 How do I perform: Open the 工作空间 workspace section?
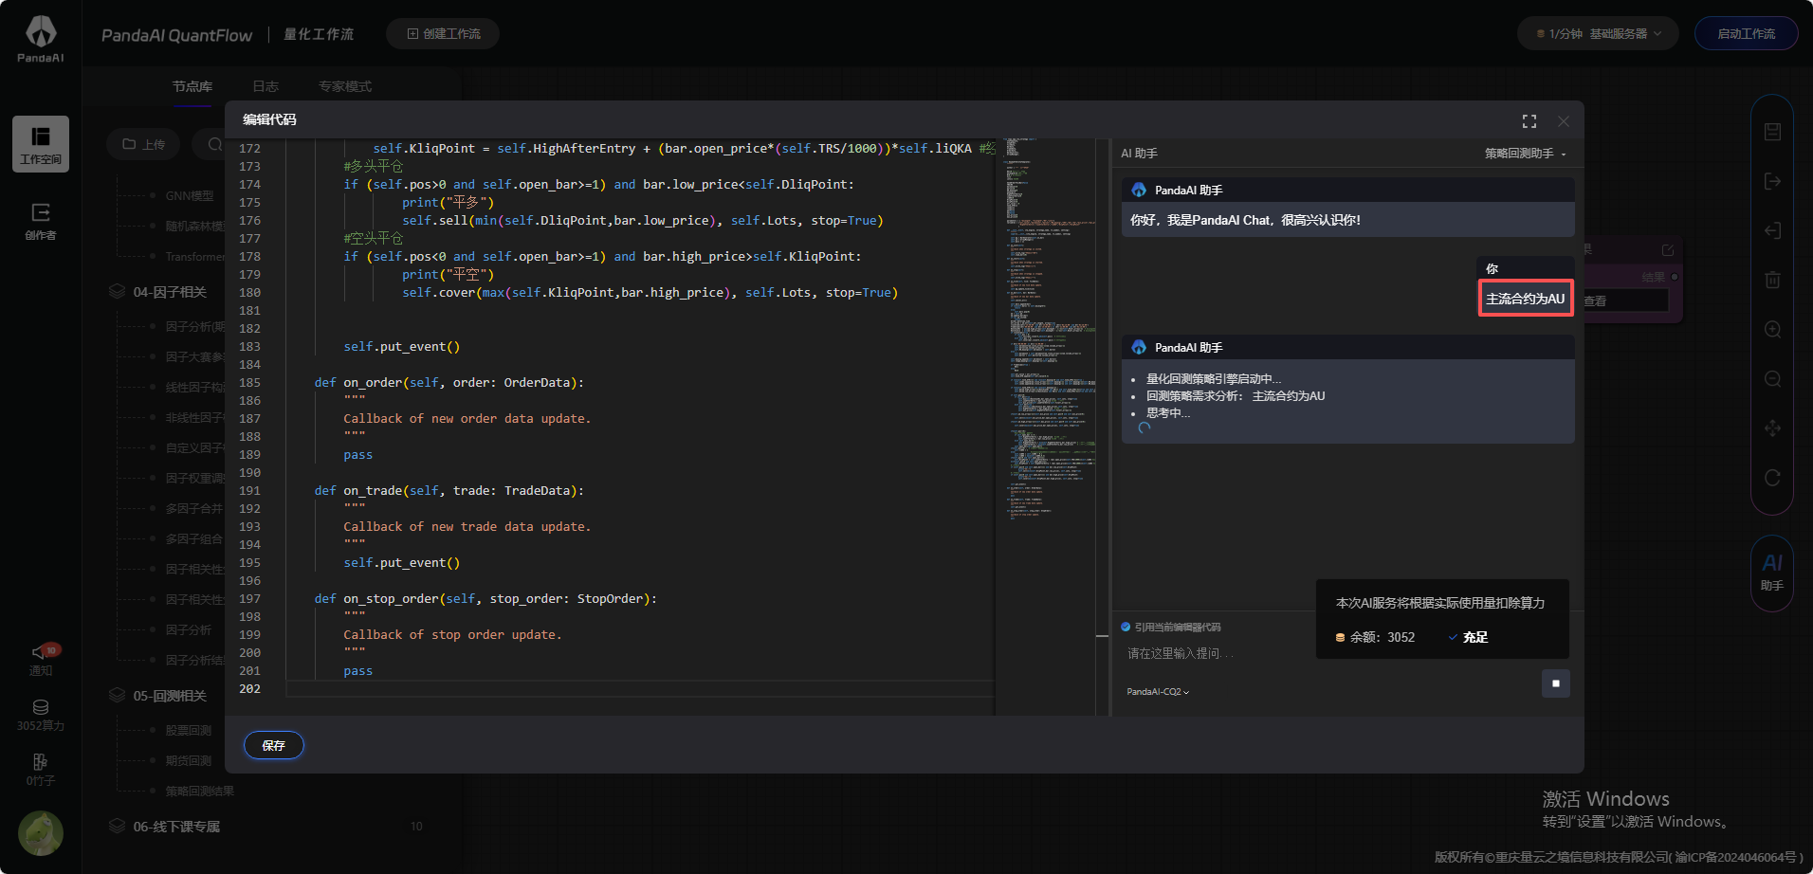[x=41, y=144]
